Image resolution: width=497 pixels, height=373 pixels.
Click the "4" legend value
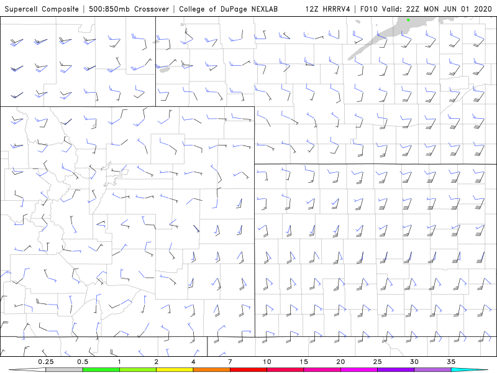(193, 362)
